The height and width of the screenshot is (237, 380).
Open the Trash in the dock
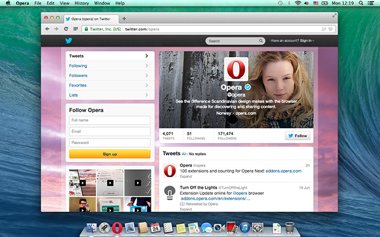tap(289, 228)
